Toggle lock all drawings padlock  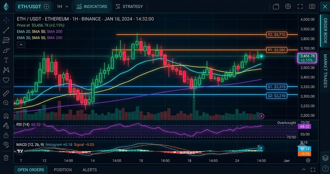click(x=6, y=135)
